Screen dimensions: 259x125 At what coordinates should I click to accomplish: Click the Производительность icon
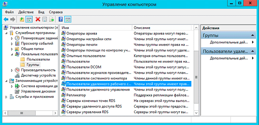tap(17, 70)
